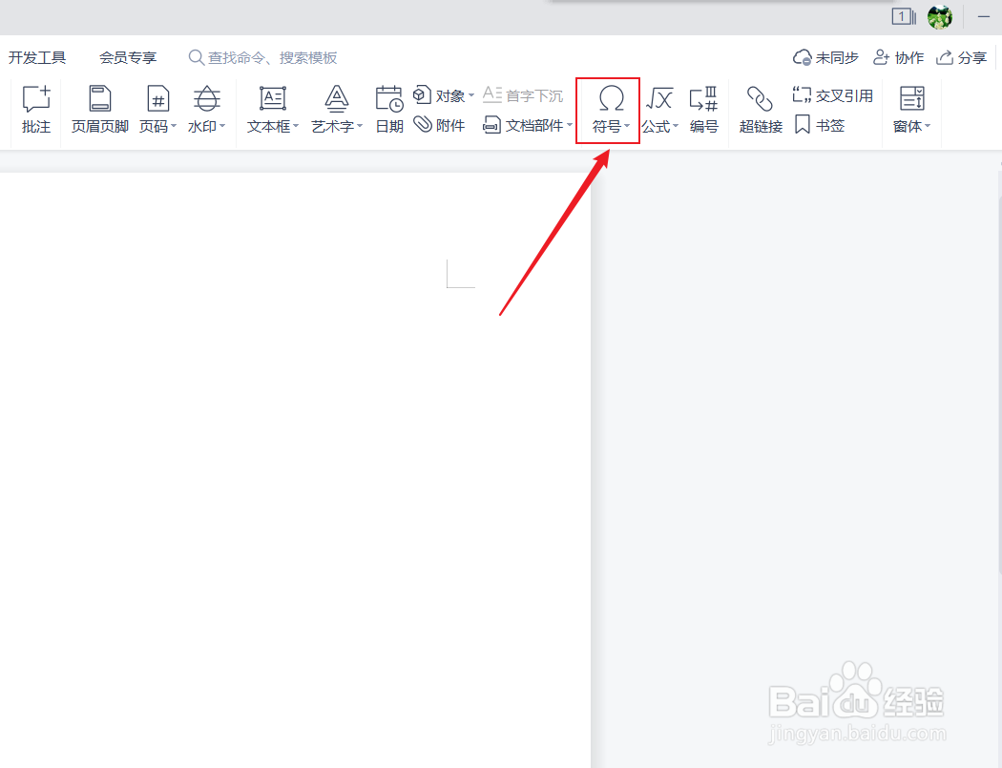Open 协作 collaboration
The height and width of the screenshot is (768, 1002).
click(899, 57)
